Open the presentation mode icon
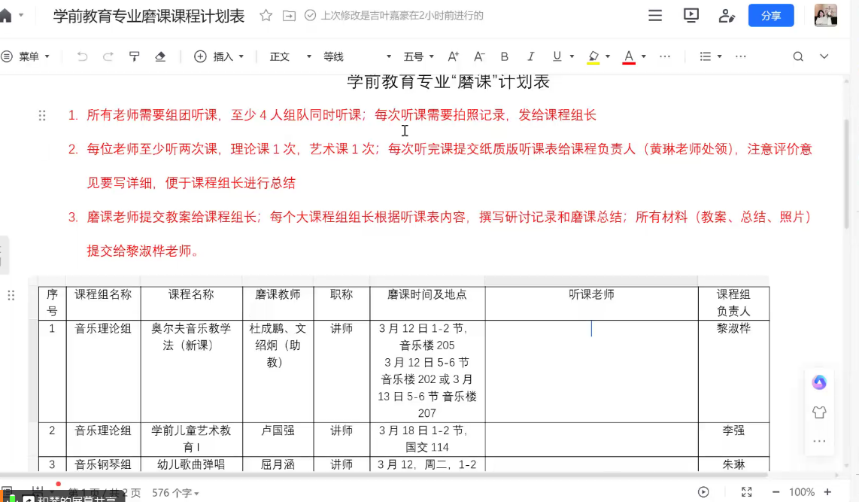 (691, 15)
